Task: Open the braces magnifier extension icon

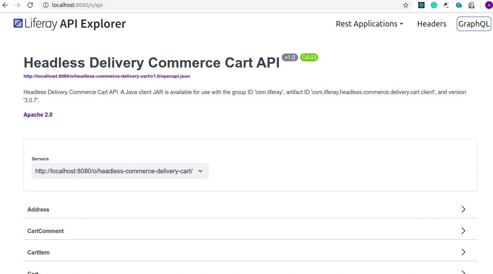Action: tap(471, 5)
